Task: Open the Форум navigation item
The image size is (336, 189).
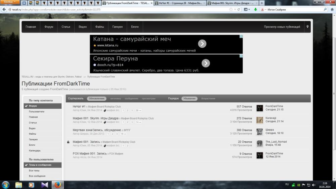Action: point(49,27)
